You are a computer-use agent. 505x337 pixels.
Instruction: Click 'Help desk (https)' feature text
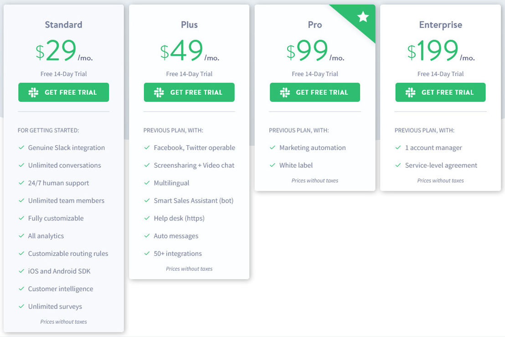179,218
